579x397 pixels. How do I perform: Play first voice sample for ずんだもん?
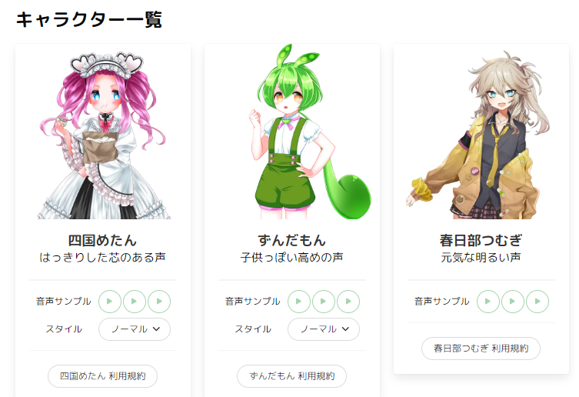point(299,302)
